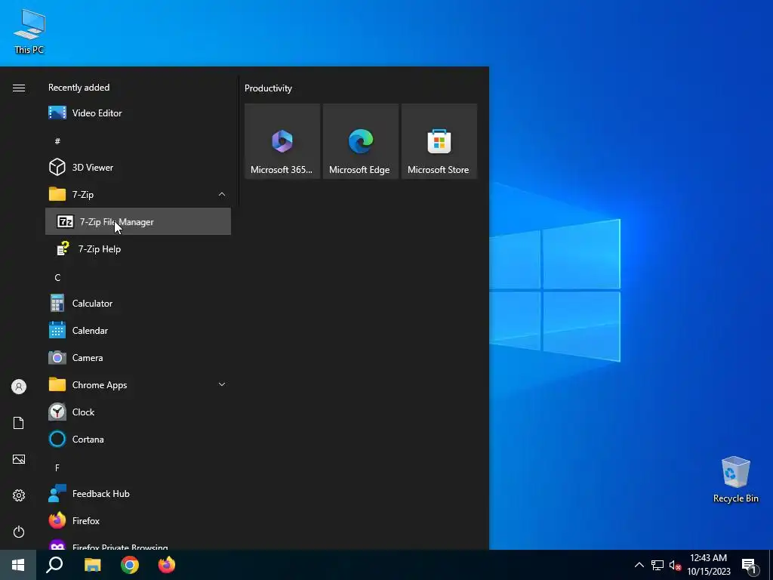Viewport: 773px width, 580px height.
Task: Show hidden system tray icons
Action: point(639,565)
